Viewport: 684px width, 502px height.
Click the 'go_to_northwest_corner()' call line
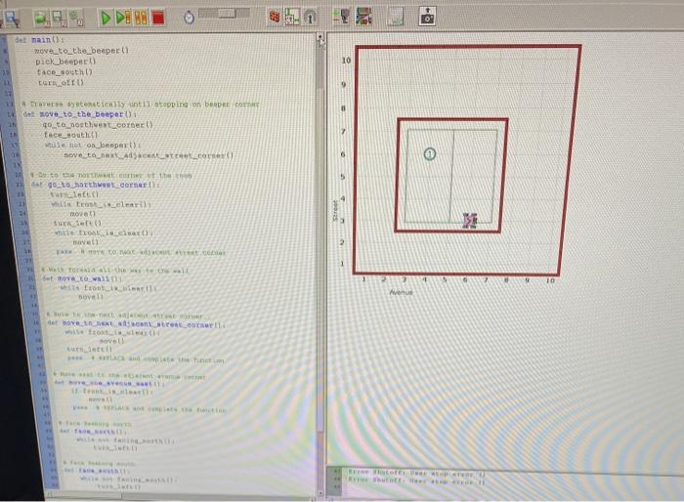98,125
